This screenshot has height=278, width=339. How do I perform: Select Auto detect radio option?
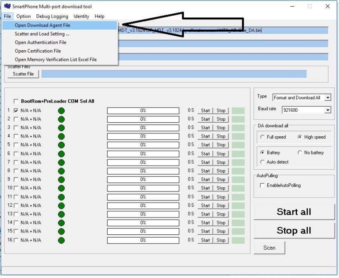click(x=262, y=162)
